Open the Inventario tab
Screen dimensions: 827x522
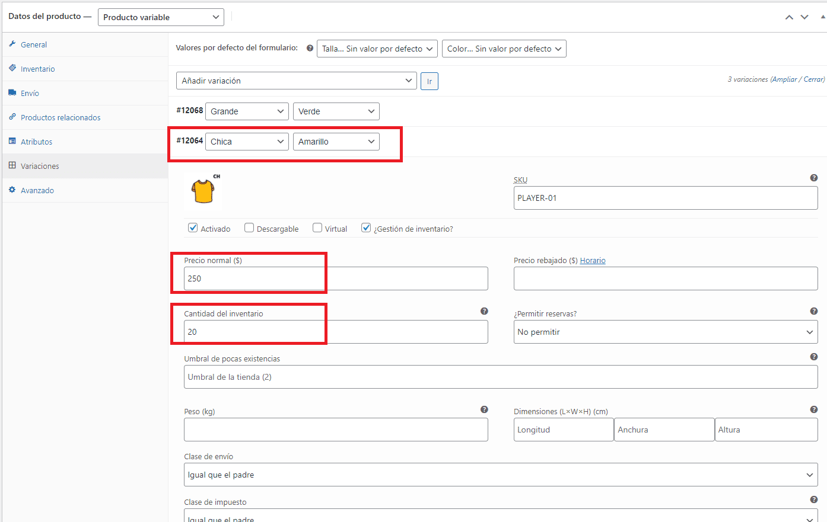(37, 69)
